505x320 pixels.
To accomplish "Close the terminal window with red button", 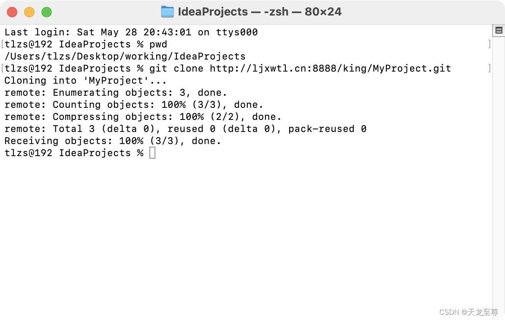I will (12, 12).
